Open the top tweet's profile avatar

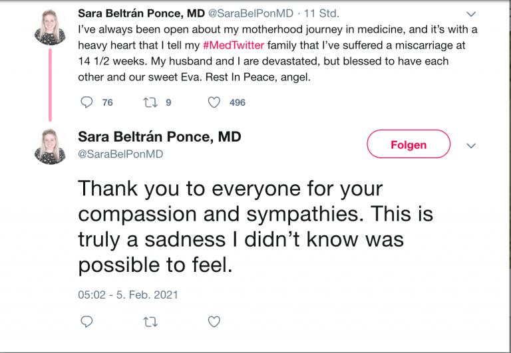click(50, 27)
